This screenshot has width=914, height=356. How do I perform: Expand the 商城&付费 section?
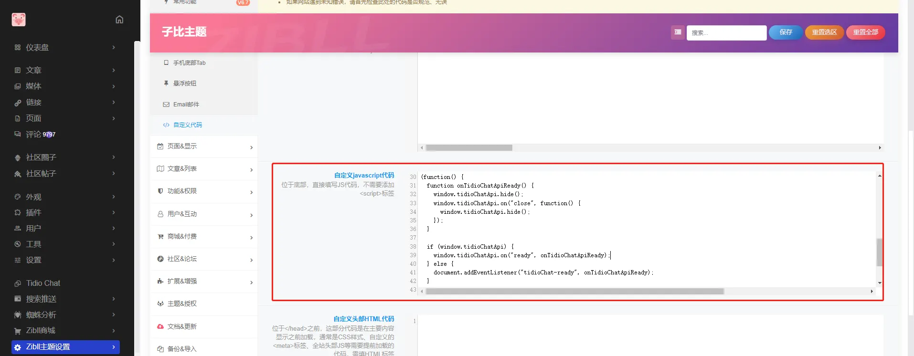tap(204, 237)
